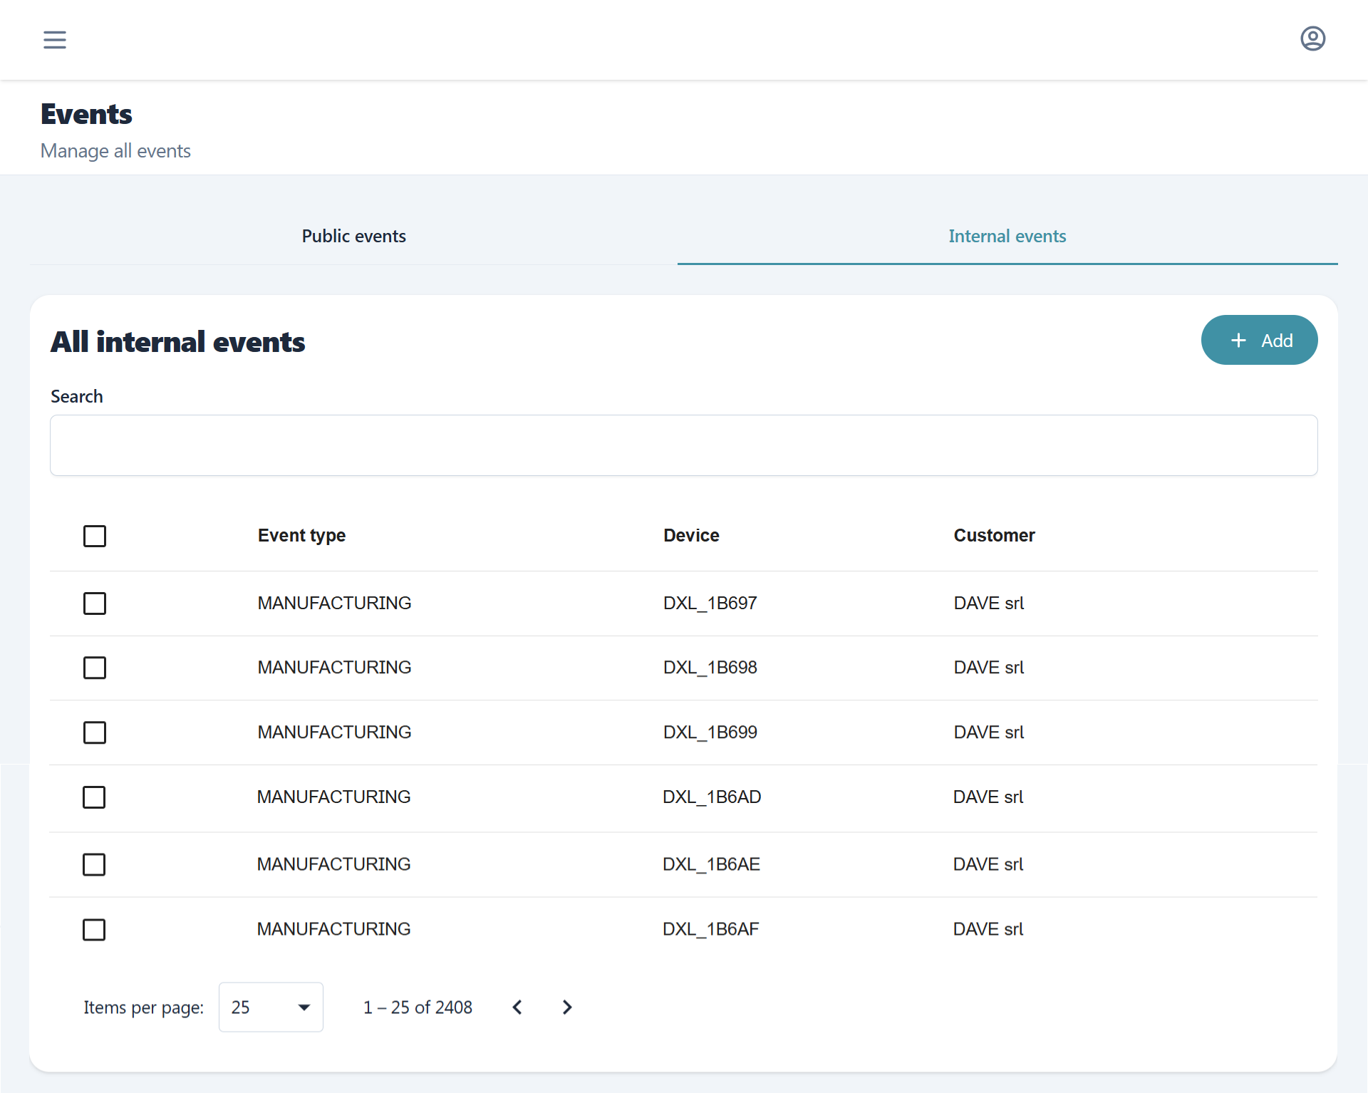
Task: Click the Customer column header
Action: (x=994, y=536)
